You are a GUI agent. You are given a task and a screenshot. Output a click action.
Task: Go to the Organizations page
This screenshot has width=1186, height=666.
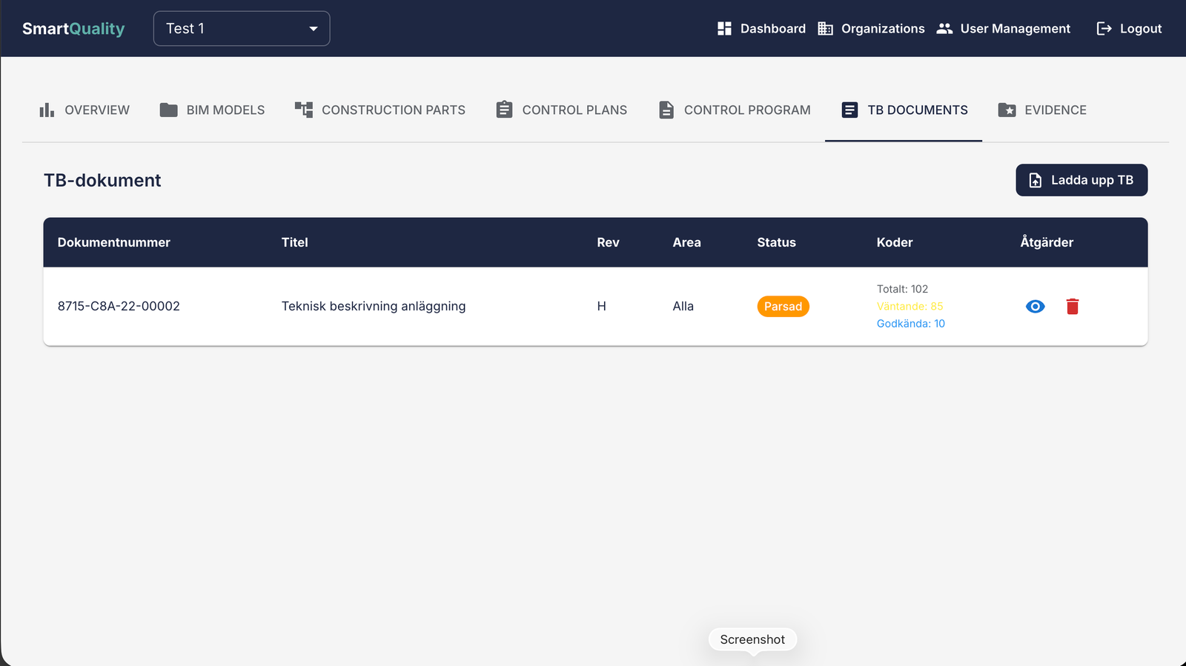(871, 28)
